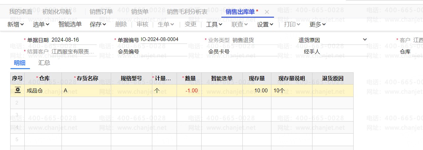Select row number 2 in the table
423x150 pixels.
tap(17, 103)
